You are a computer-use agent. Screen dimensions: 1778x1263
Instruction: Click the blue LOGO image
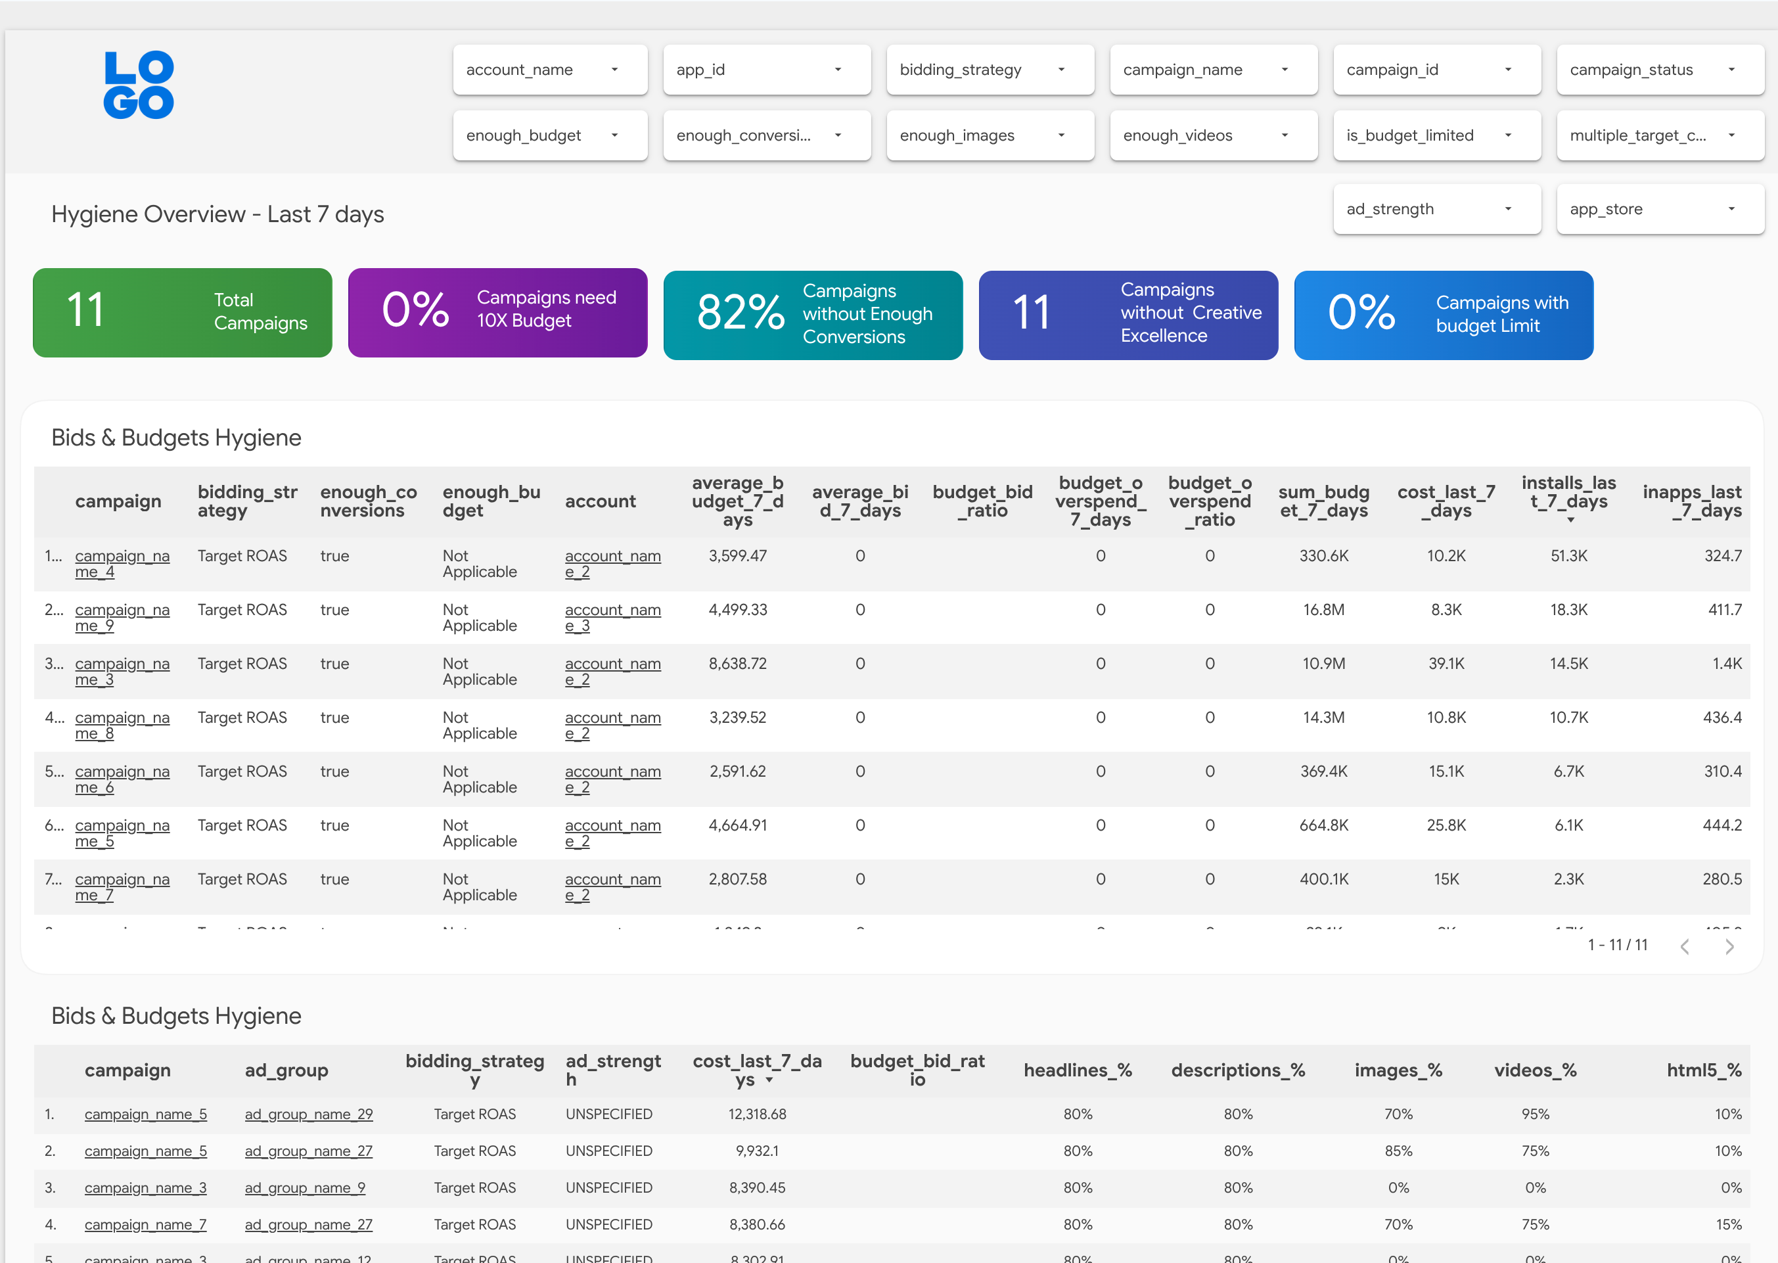[x=139, y=85]
